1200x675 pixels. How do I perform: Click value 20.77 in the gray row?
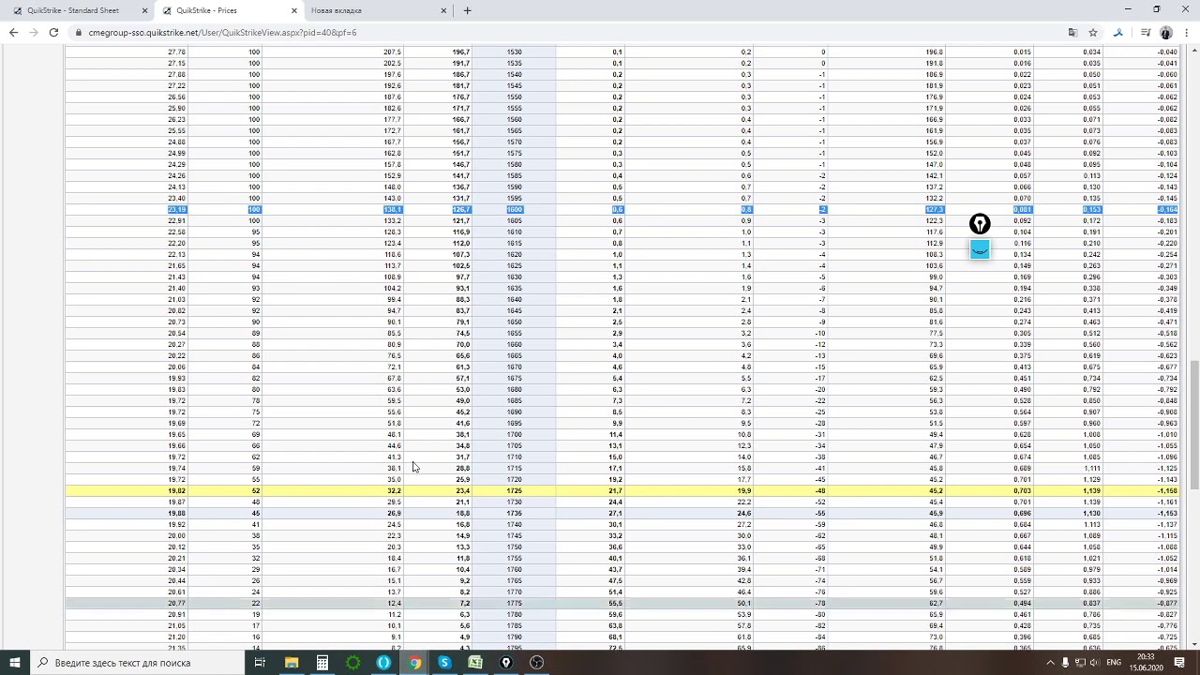pyautogui.click(x=176, y=603)
